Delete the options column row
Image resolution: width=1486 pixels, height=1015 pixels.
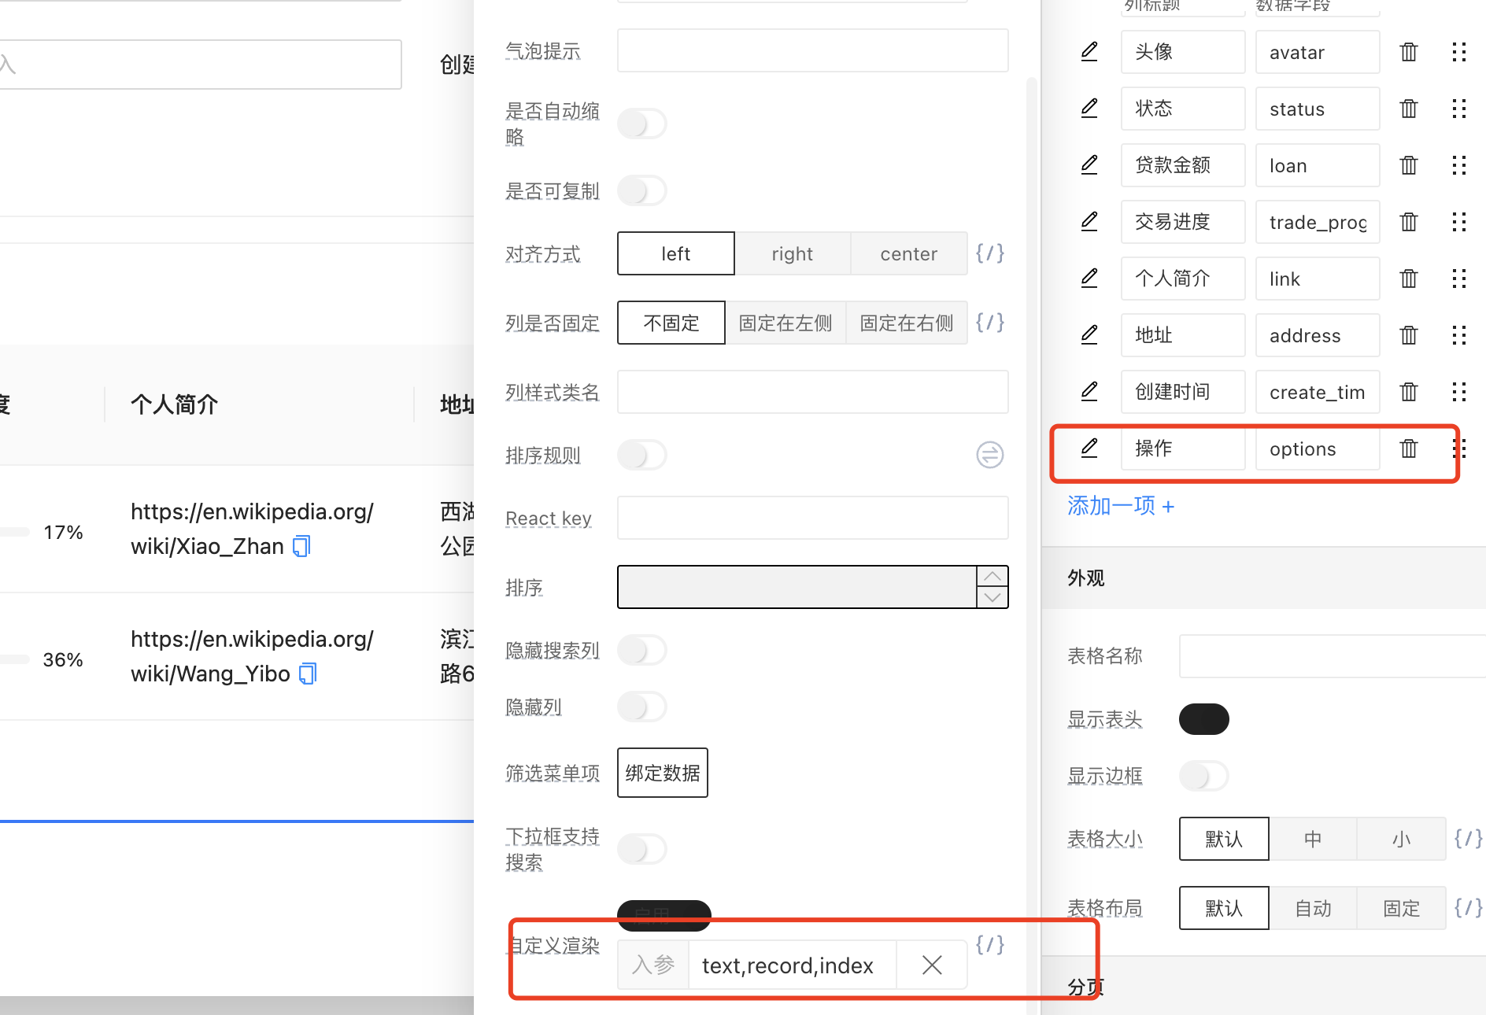[x=1409, y=448]
